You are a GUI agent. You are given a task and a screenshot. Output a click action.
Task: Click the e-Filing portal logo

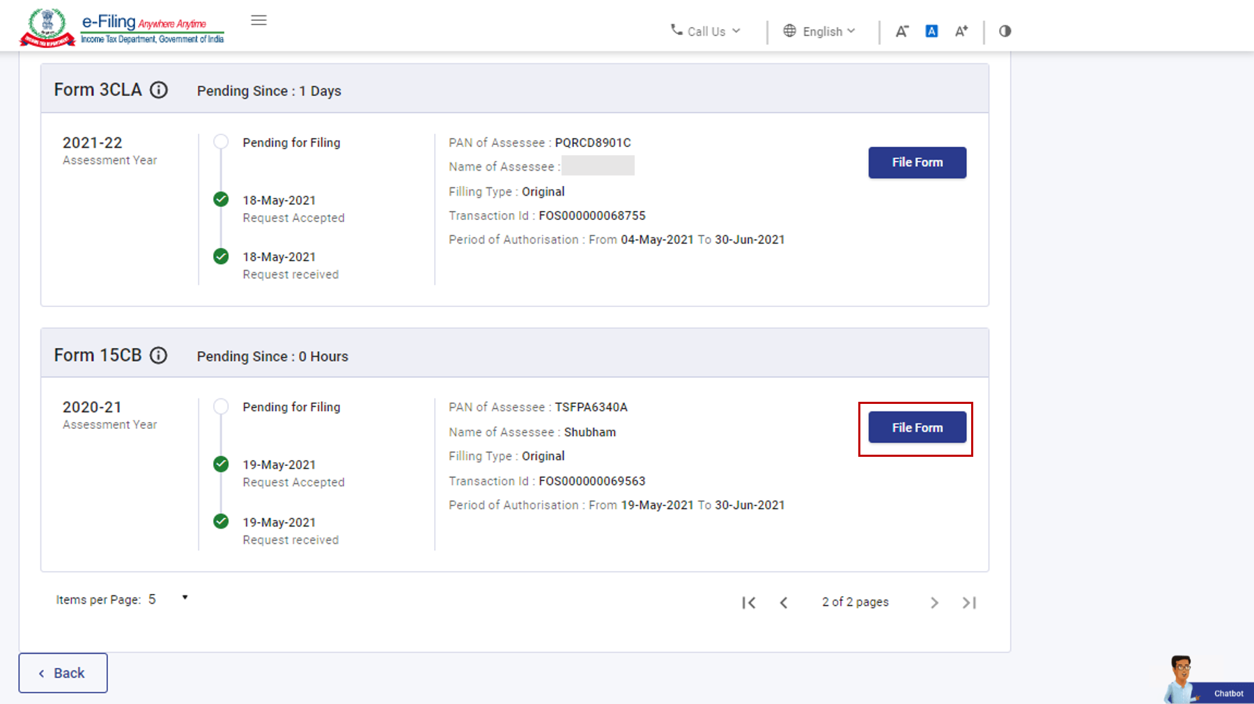(123, 28)
